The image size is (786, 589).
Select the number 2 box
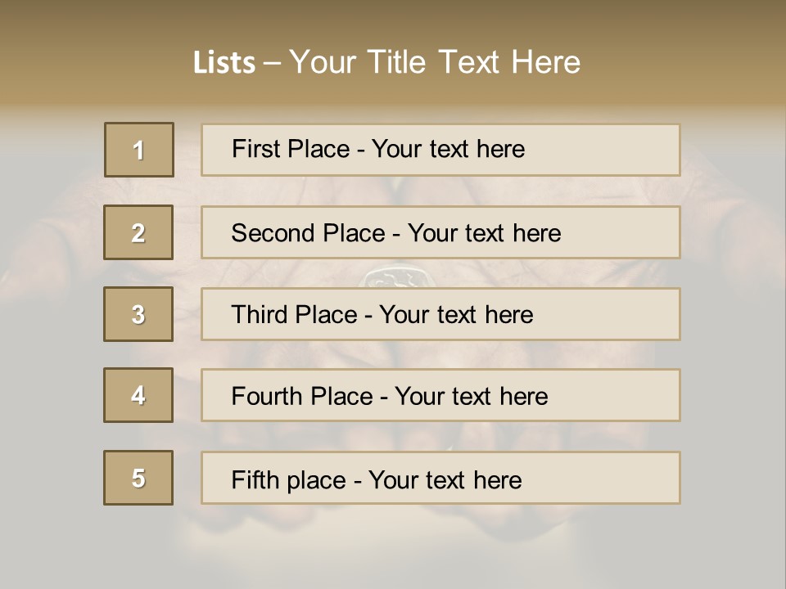click(x=138, y=232)
